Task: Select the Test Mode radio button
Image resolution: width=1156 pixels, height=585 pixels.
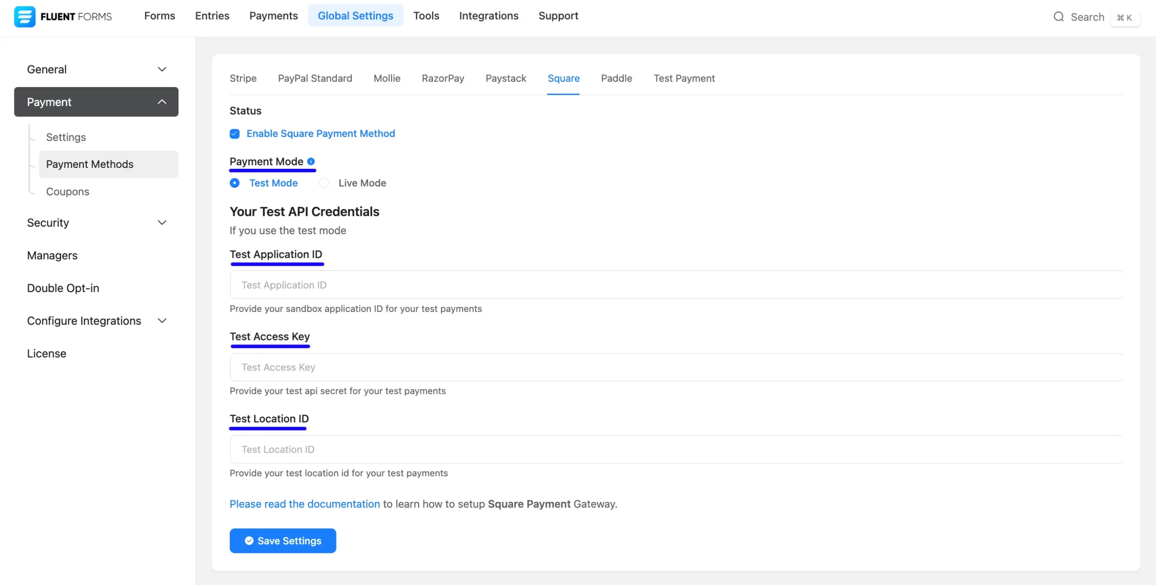Action: coord(234,183)
